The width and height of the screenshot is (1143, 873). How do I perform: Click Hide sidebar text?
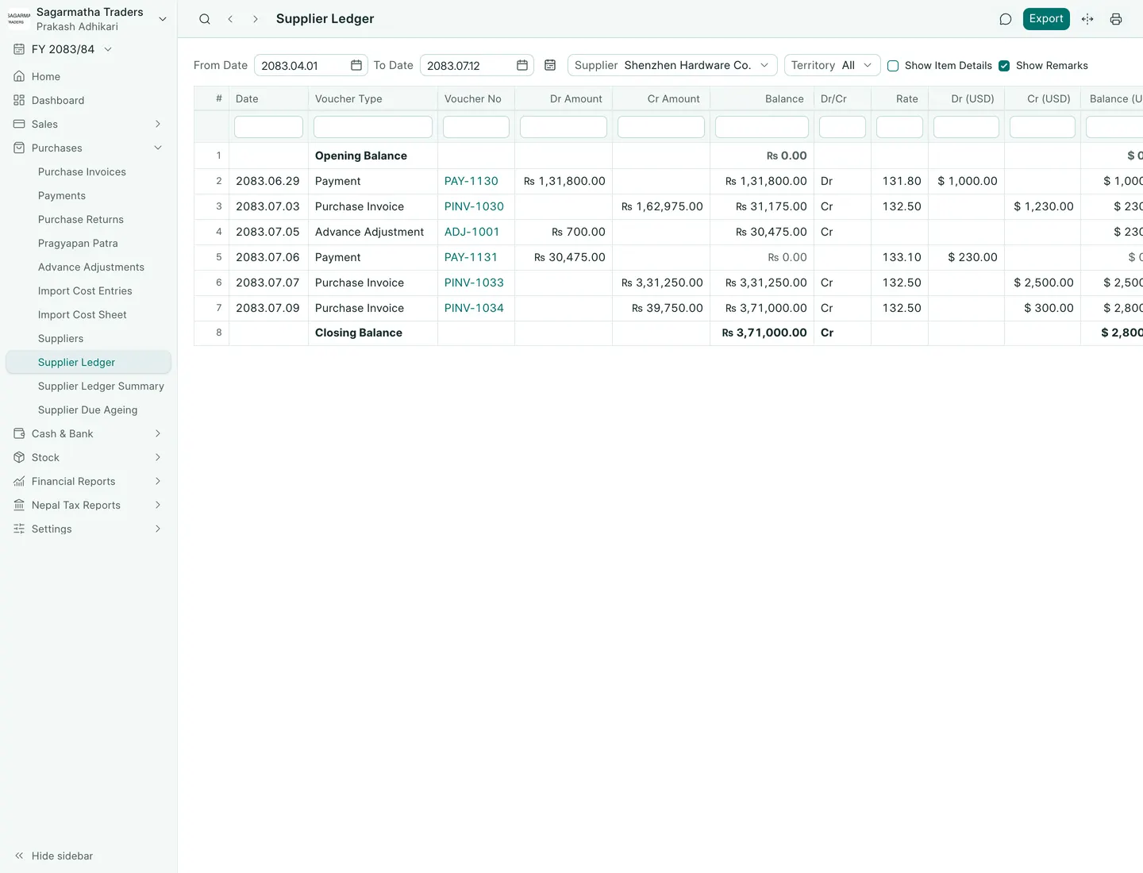[x=62, y=856]
